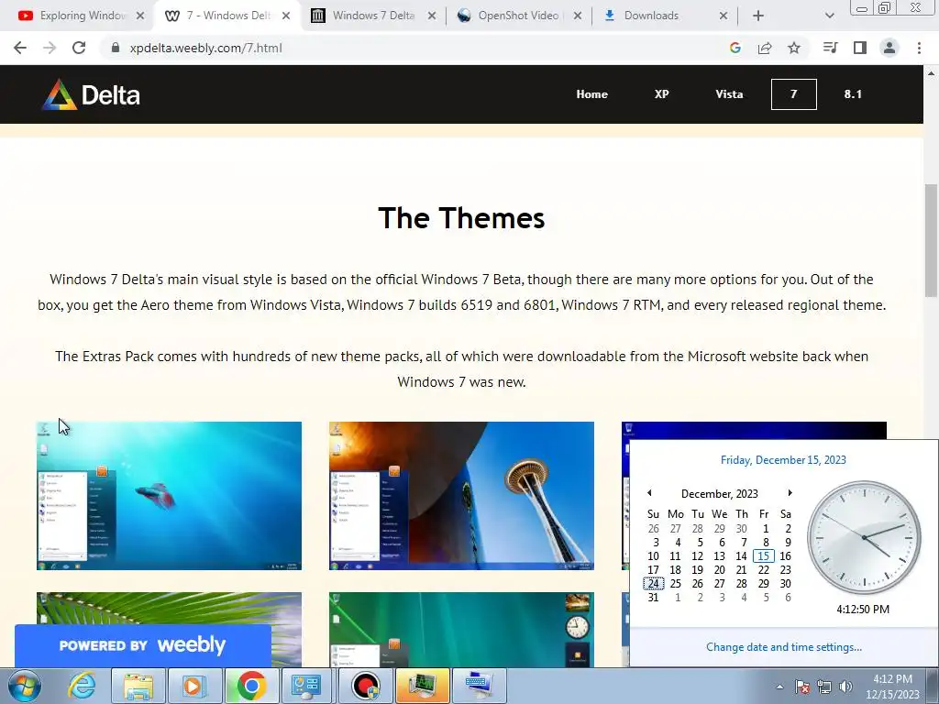Open Google icon in address bar

coord(735,48)
